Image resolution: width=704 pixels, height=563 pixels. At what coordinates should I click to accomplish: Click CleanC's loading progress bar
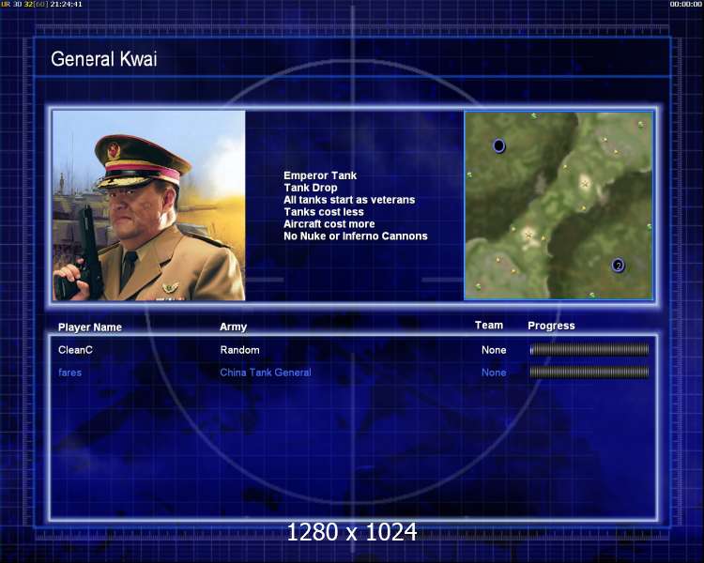(589, 350)
